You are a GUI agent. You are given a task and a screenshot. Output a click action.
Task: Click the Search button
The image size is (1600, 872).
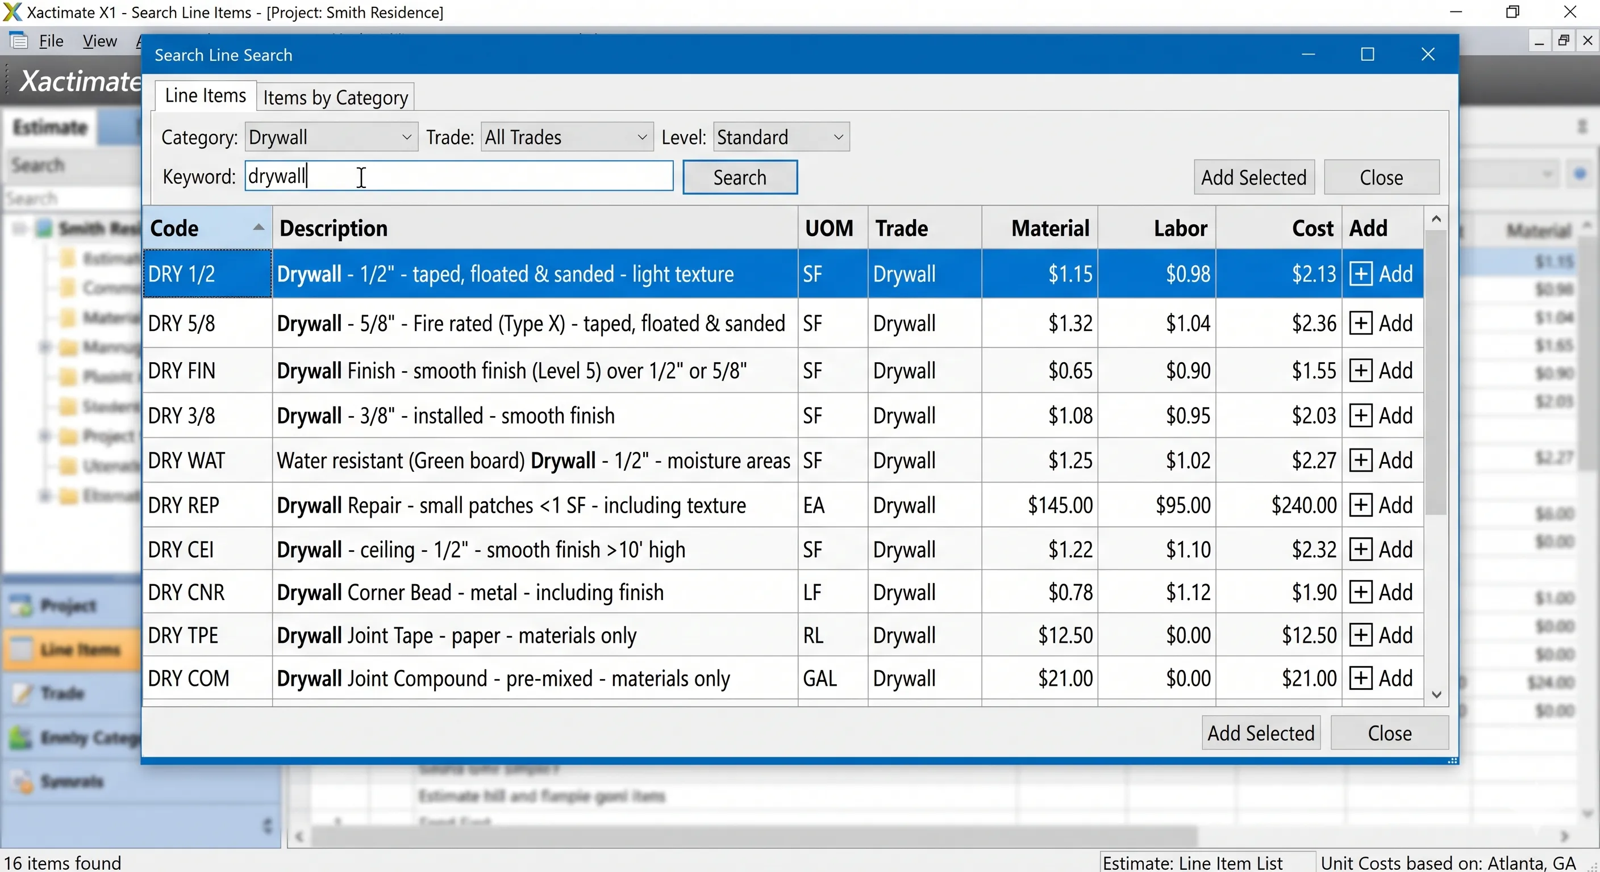click(740, 178)
